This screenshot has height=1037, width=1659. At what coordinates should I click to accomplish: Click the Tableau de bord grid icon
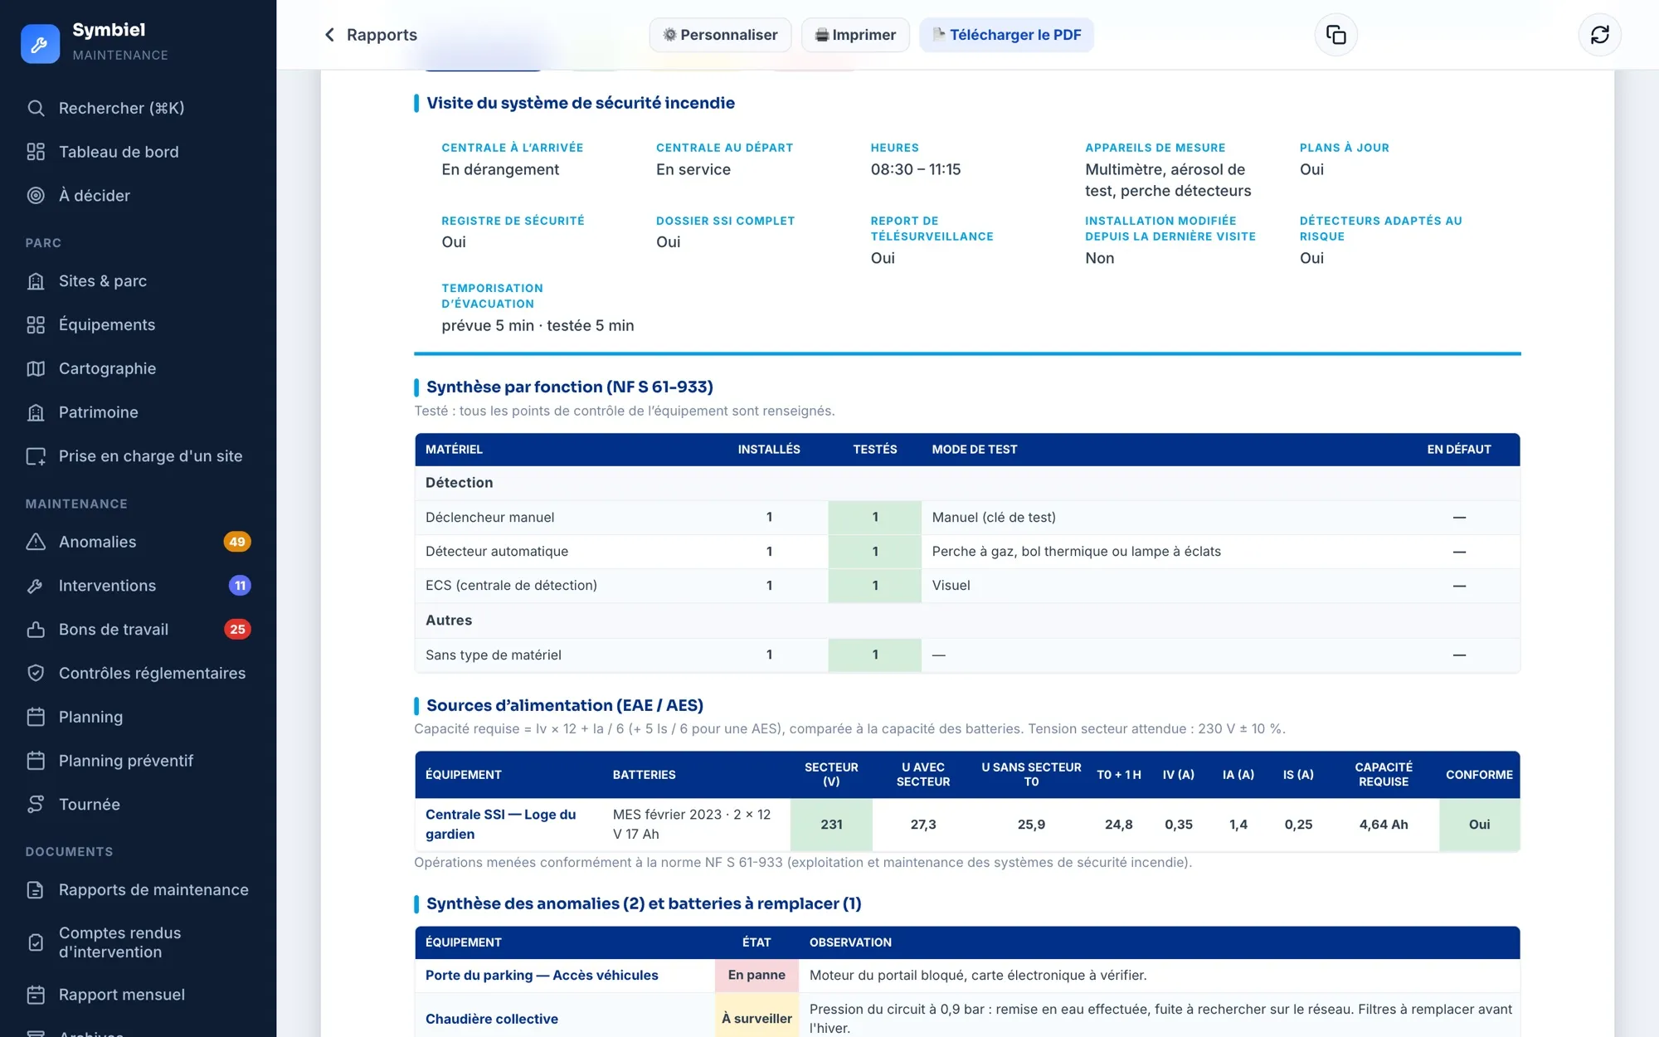tap(36, 152)
